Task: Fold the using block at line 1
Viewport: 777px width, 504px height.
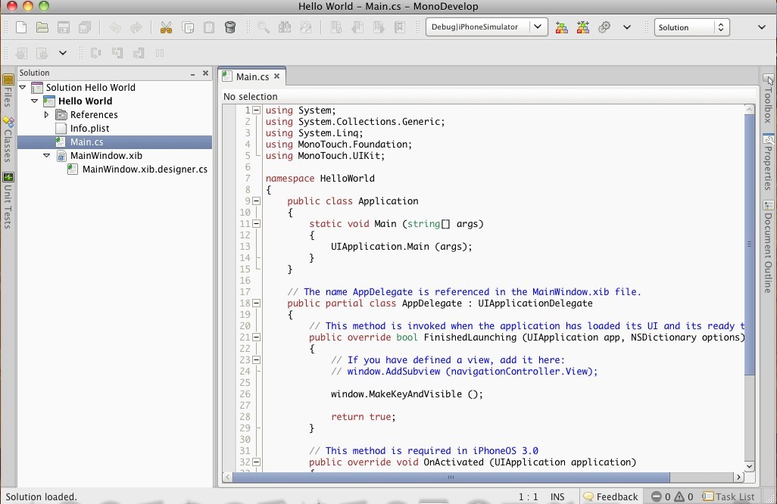Action: coord(256,110)
